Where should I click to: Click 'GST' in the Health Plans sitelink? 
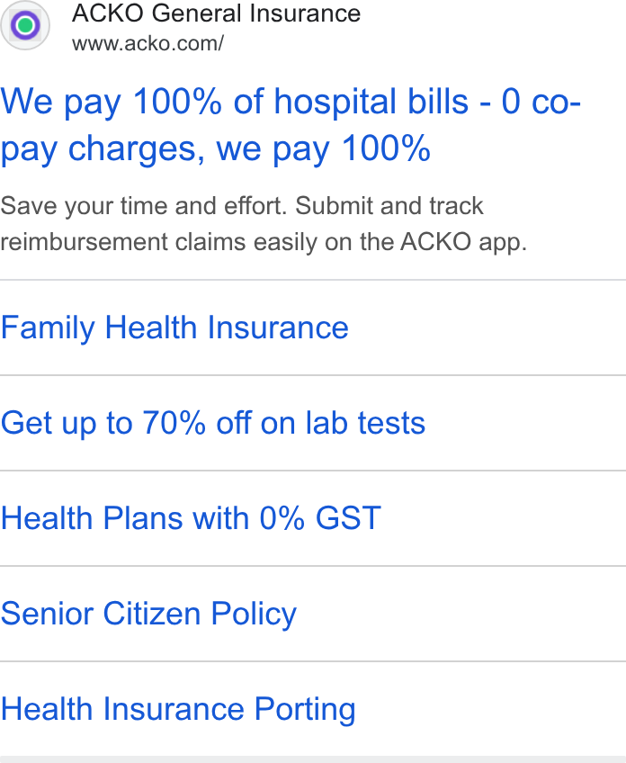348,517
